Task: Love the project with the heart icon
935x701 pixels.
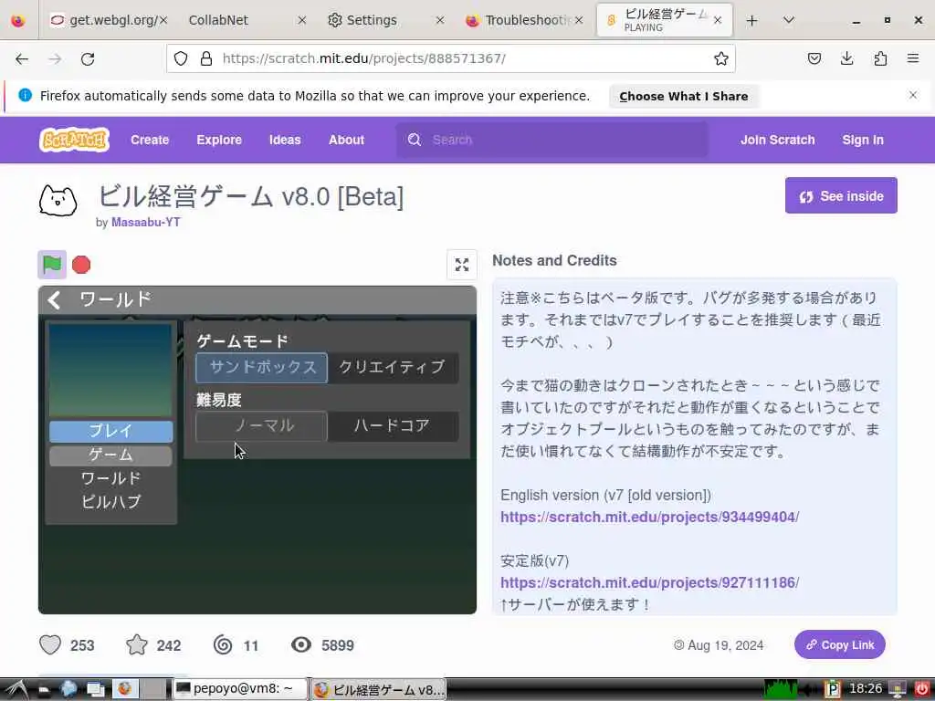Action: point(50,645)
